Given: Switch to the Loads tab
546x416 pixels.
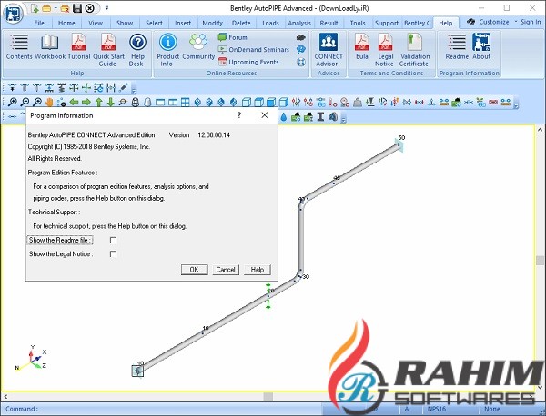Looking at the screenshot, I should click(270, 23).
